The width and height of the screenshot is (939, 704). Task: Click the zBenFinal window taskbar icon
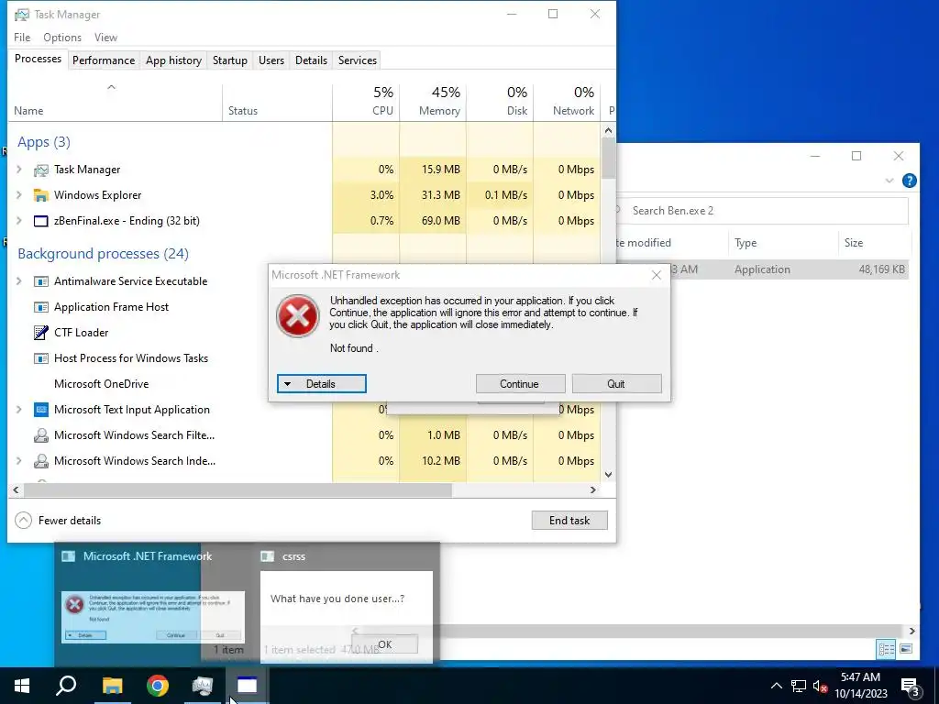[x=248, y=686]
